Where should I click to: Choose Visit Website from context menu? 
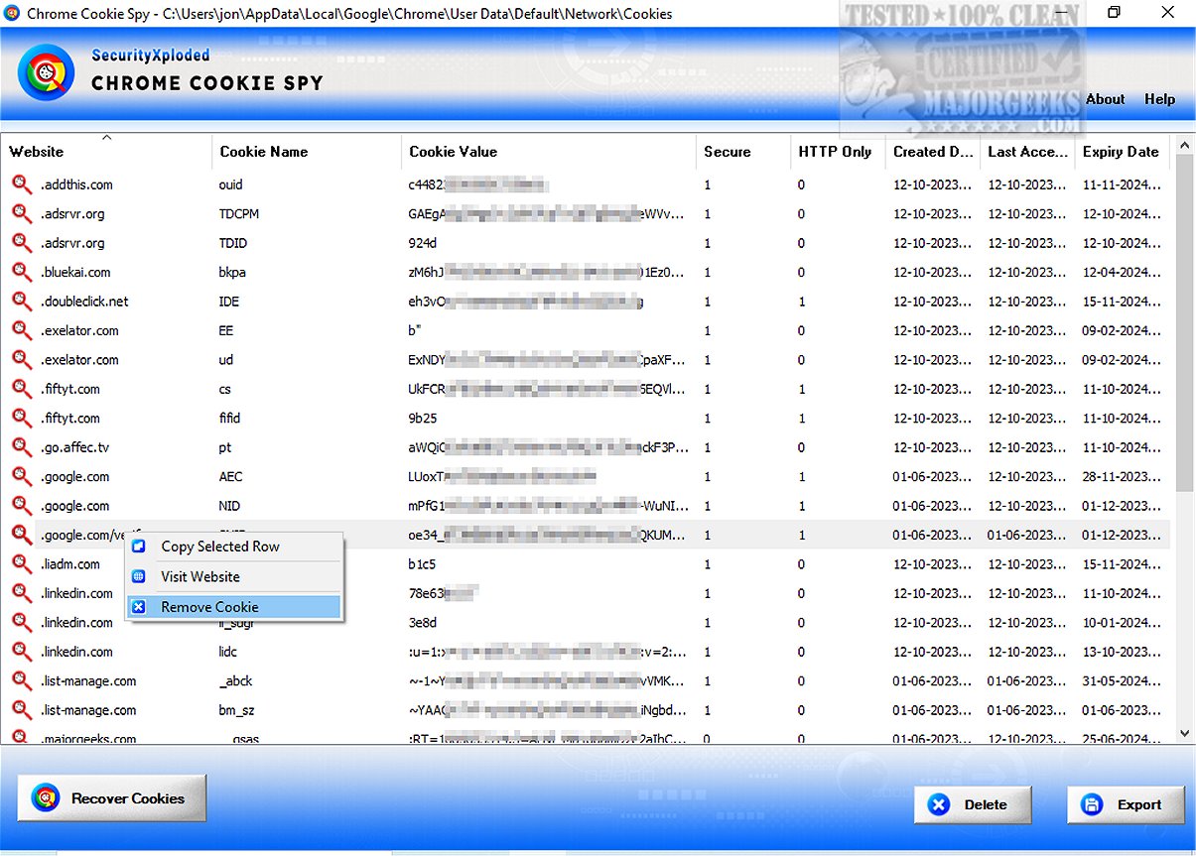234,576
